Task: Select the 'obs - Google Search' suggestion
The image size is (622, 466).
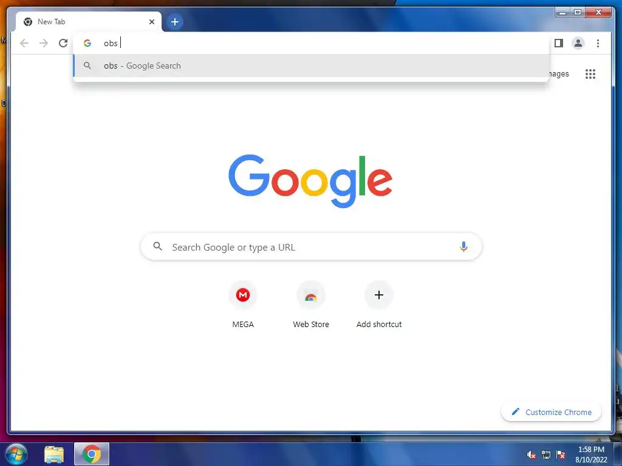Action: click(x=312, y=66)
